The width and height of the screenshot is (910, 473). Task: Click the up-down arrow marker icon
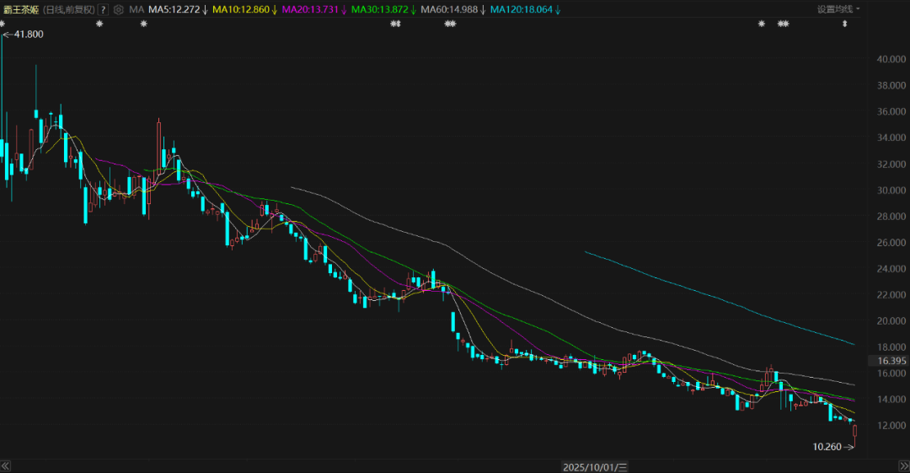click(845, 24)
